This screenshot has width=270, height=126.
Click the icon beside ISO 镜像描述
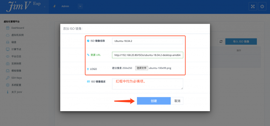[x=88, y=81]
